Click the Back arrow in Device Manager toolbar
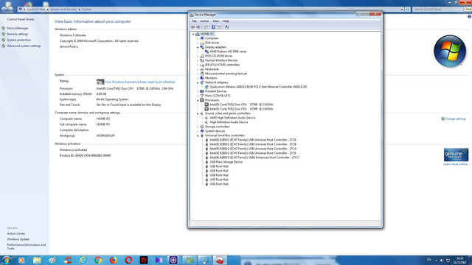The width and height of the screenshot is (472, 265). pyautogui.click(x=192, y=27)
